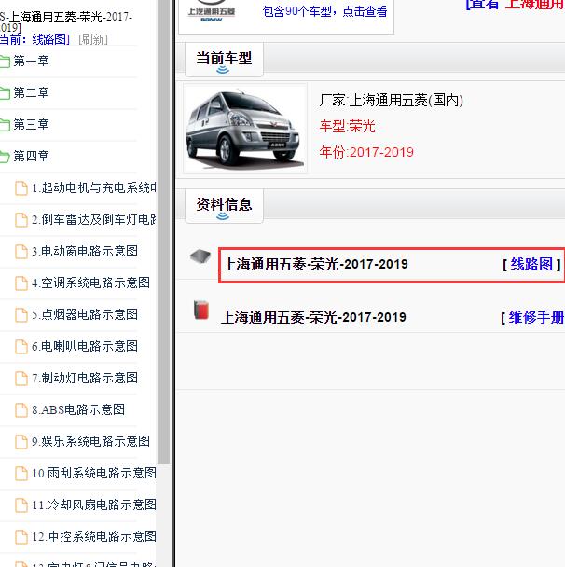
Task: Click page icon for 4.空调系统电路示意图
Action: coord(21,283)
